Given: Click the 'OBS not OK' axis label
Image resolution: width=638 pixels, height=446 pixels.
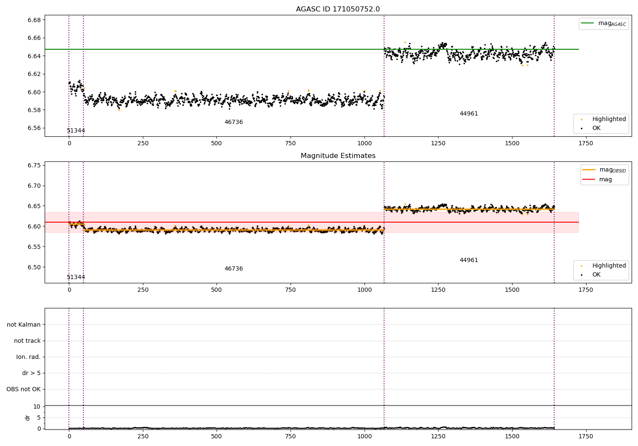Looking at the screenshot, I should tap(24, 389).
